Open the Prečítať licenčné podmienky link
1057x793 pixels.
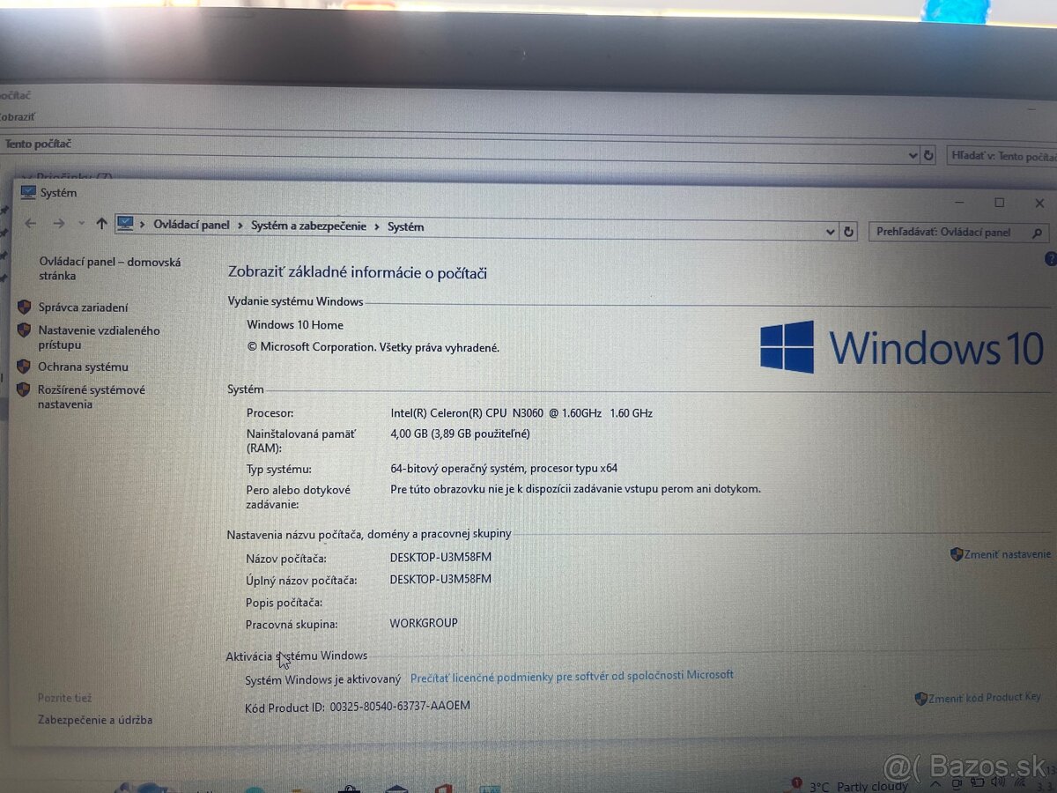(x=571, y=674)
